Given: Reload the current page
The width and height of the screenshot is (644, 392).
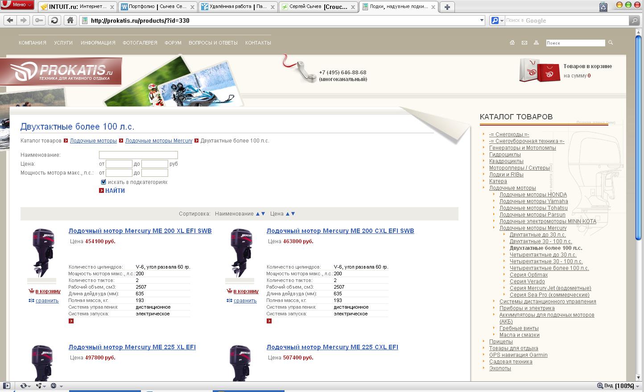Looking at the screenshot, I should [54, 20].
